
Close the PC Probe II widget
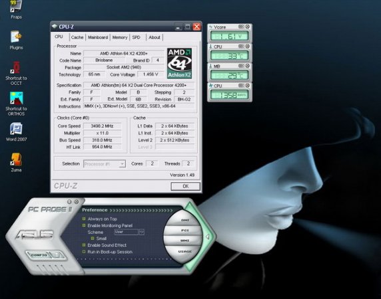[77, 201]
